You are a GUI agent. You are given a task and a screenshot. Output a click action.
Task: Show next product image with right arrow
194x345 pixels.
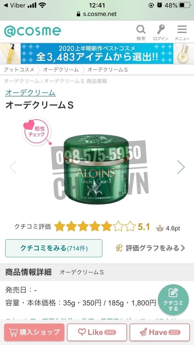[x=181, y=167]
